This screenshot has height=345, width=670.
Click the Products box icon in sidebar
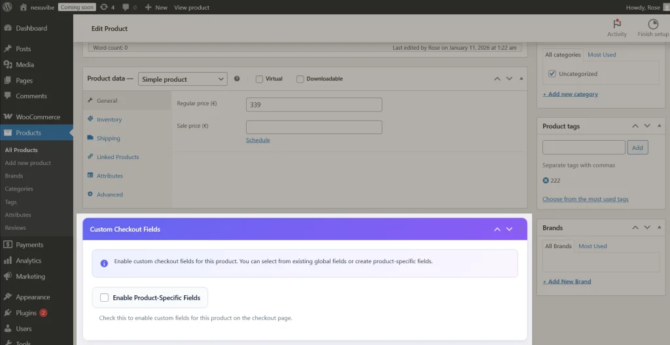(x=8, y=132)
